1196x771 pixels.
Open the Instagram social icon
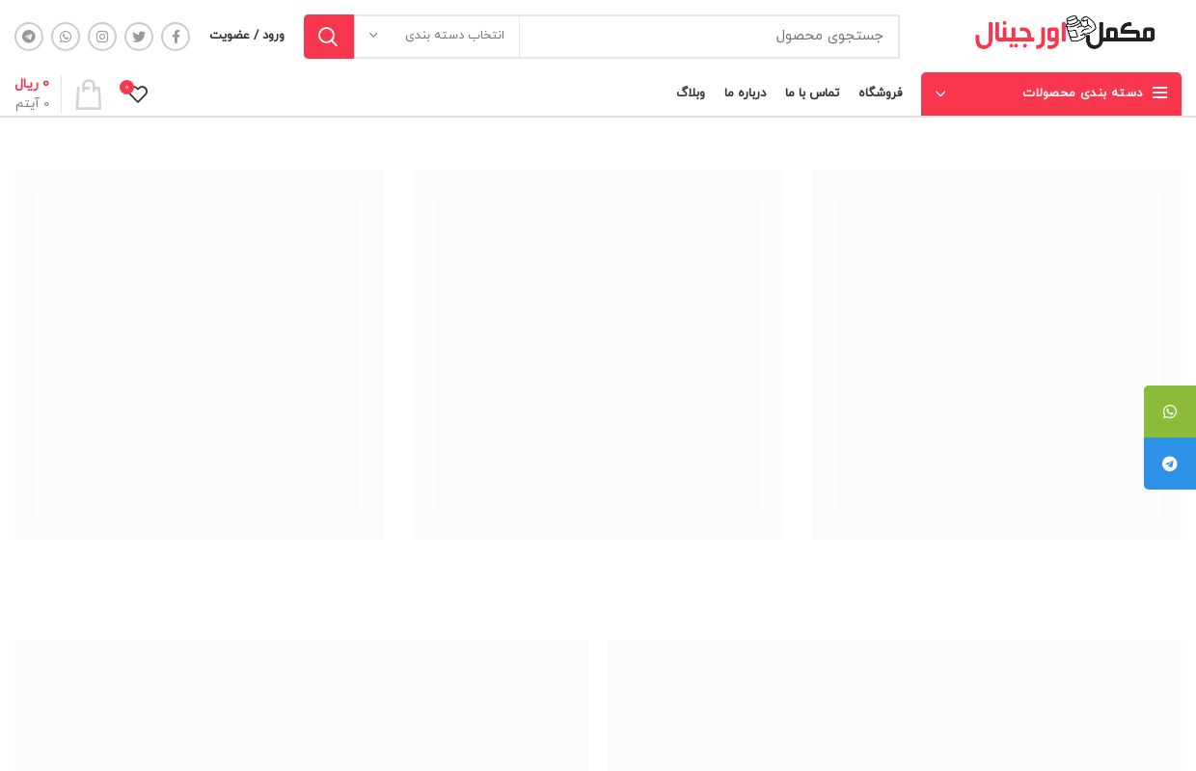[102, 37]
